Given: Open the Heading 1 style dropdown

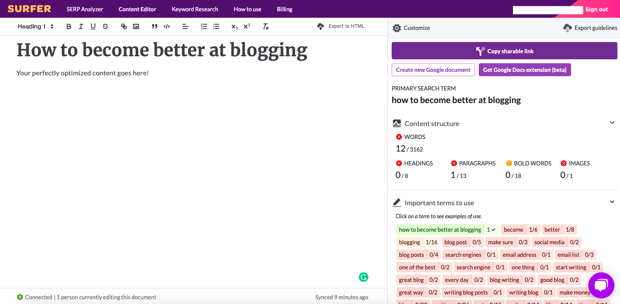Looking at the screenshot, I should [35, 26].
